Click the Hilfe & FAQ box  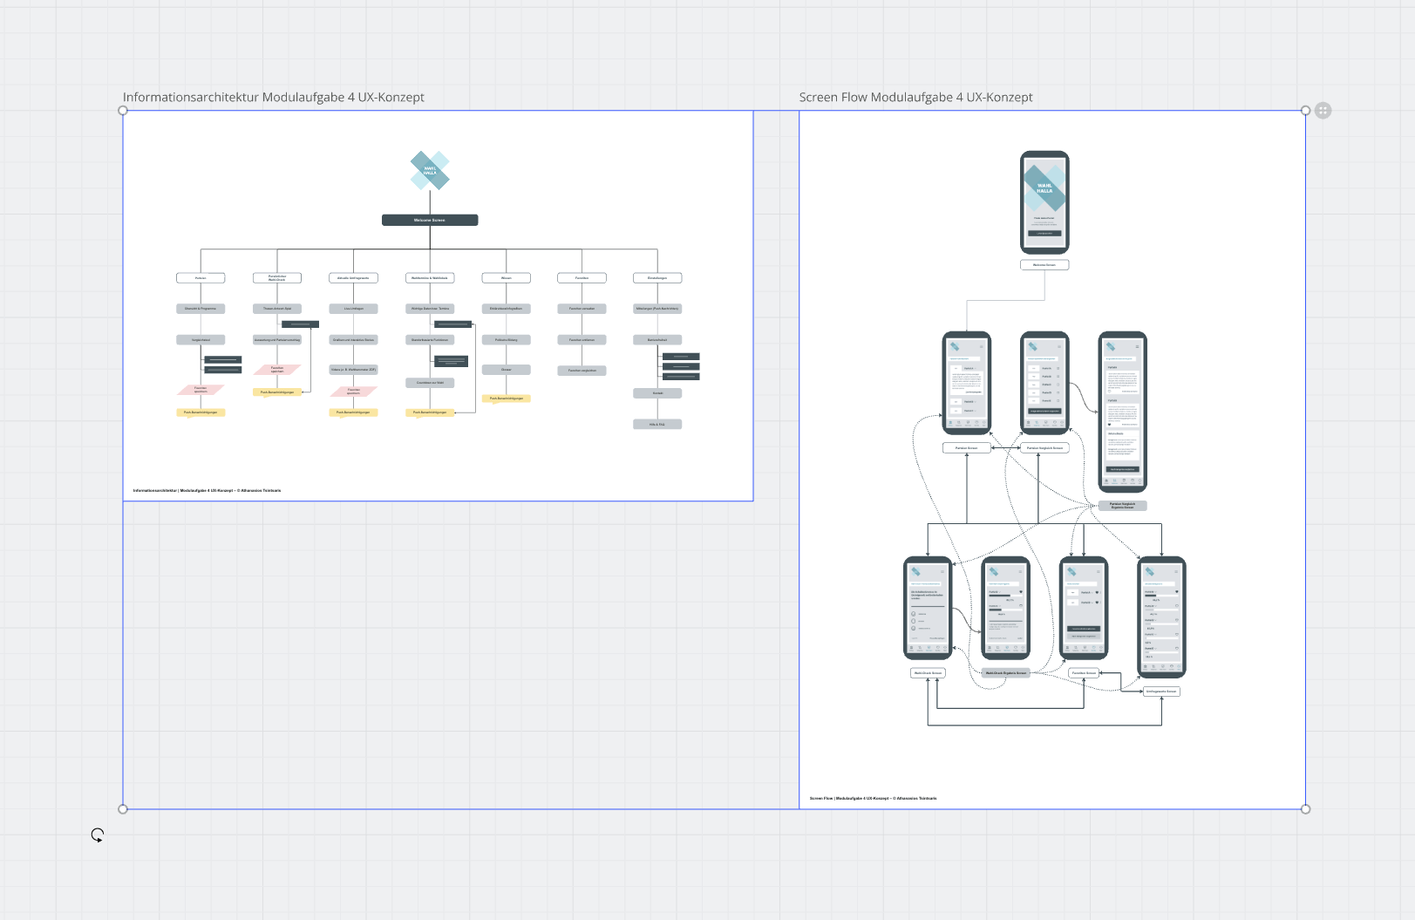pyautogui.click(x=657, y=425)
